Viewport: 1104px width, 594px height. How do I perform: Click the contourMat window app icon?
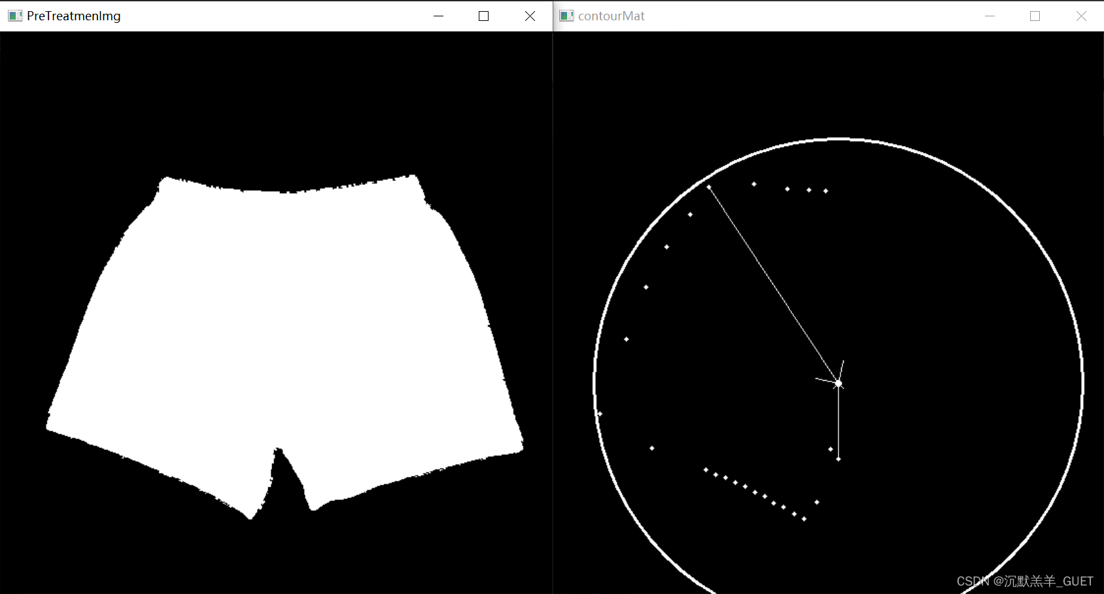[566, 16]
